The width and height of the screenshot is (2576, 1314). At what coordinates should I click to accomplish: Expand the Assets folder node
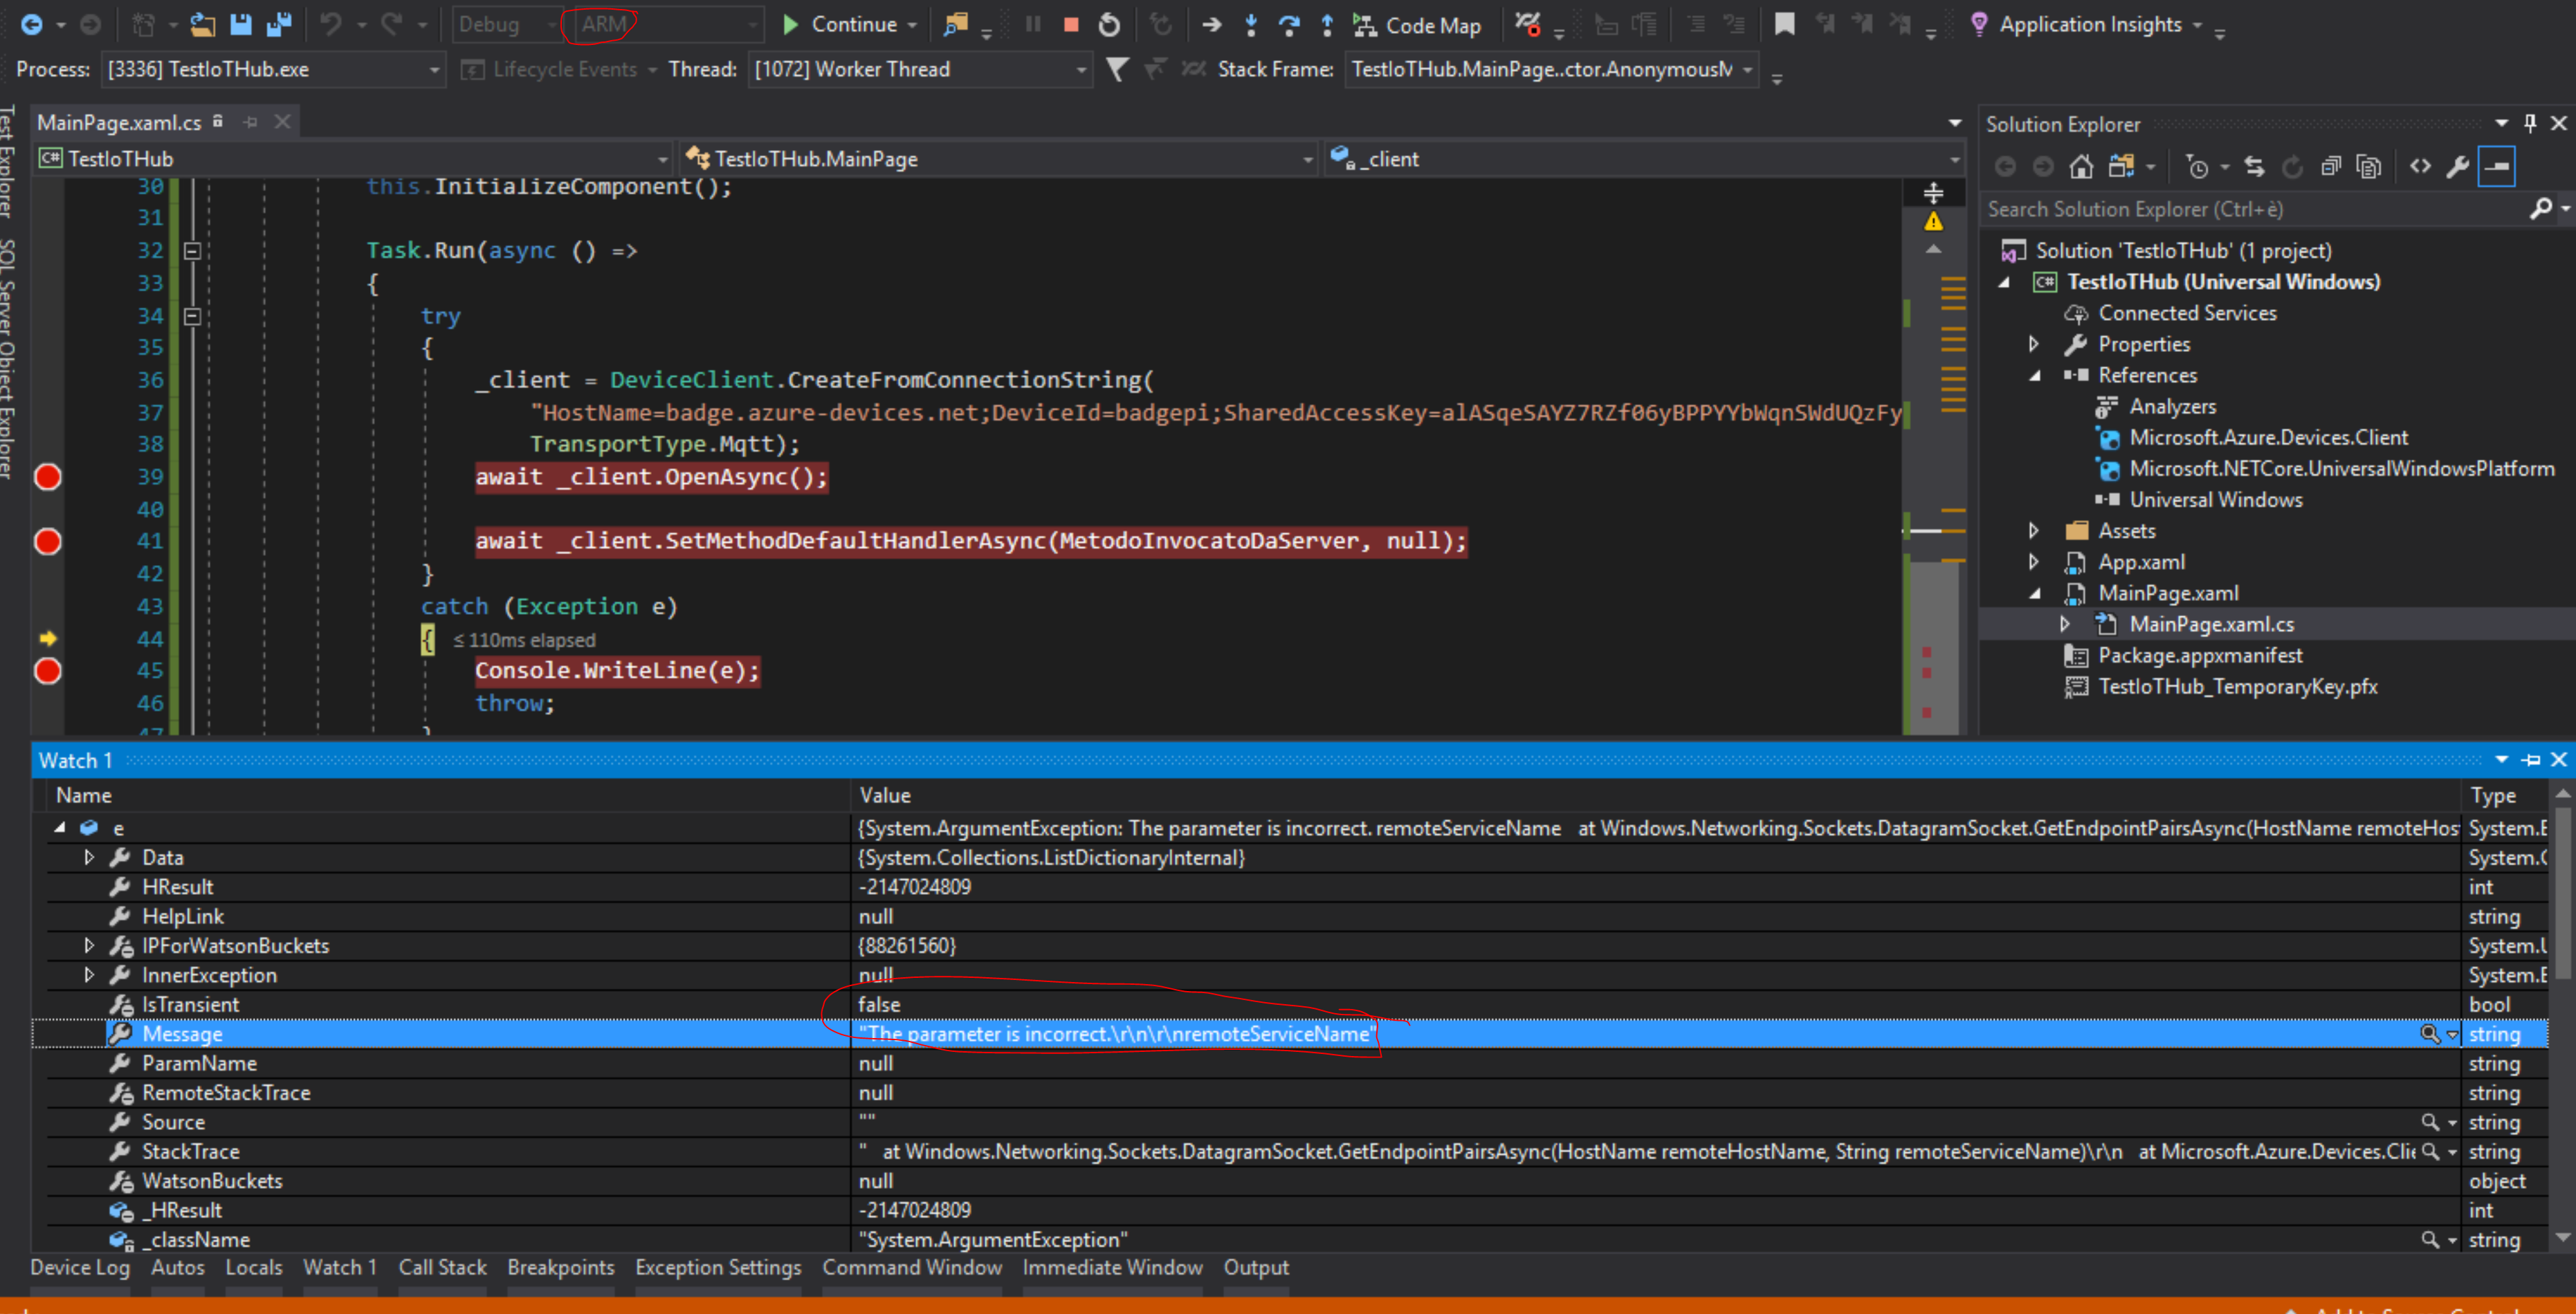tap(2033, 530)
